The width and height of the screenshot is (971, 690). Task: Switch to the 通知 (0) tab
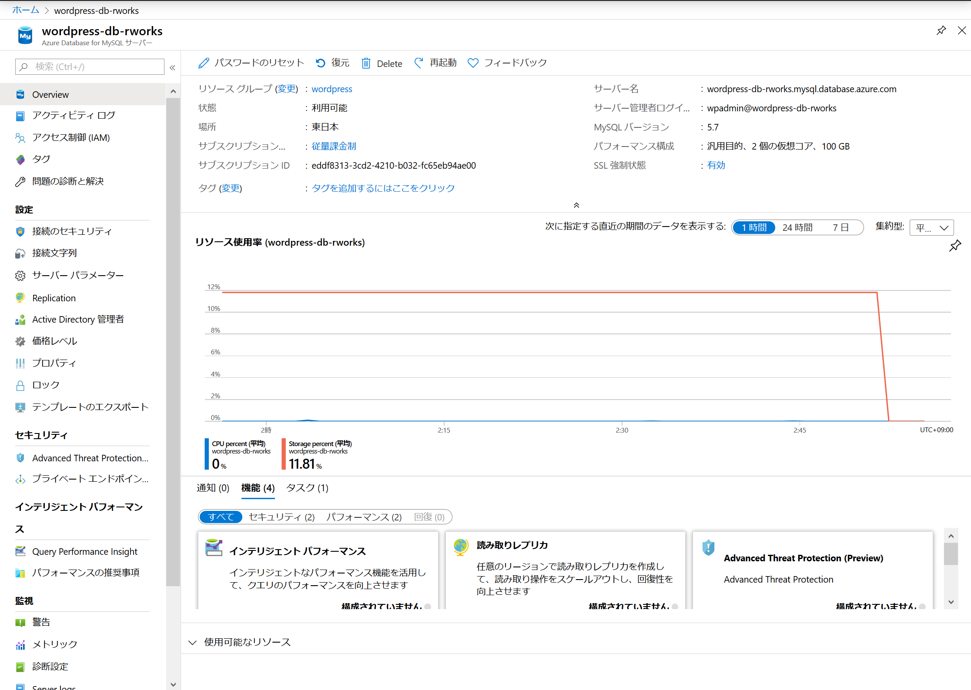coord(213,488)
